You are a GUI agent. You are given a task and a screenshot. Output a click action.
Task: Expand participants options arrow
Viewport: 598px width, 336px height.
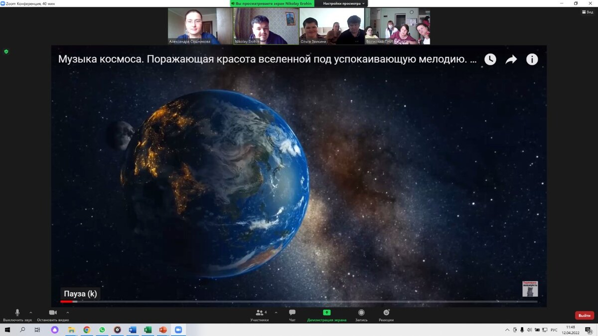(276, 313)
